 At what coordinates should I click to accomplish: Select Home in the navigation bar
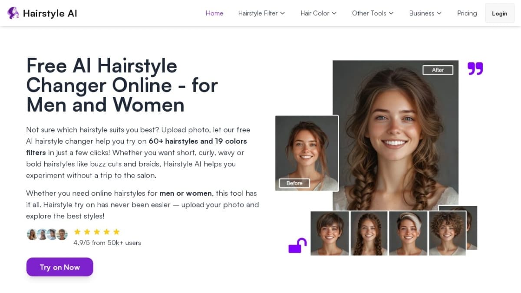[214, 13]
